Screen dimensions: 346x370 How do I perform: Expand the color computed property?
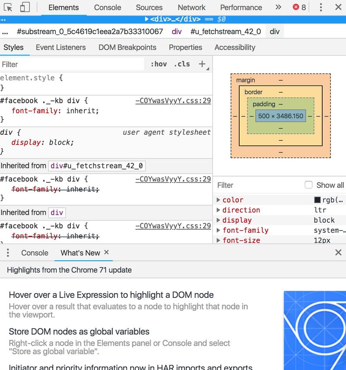(218, 200)
